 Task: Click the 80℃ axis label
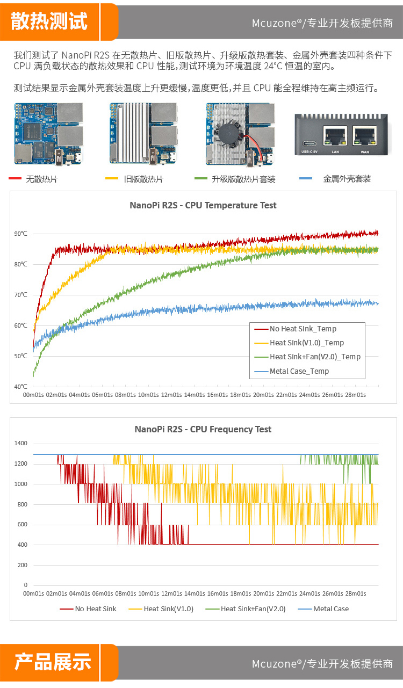pos(21,264)
